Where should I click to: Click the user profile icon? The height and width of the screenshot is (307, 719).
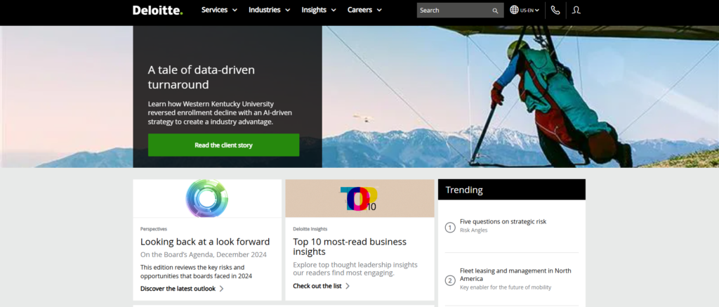576,10
